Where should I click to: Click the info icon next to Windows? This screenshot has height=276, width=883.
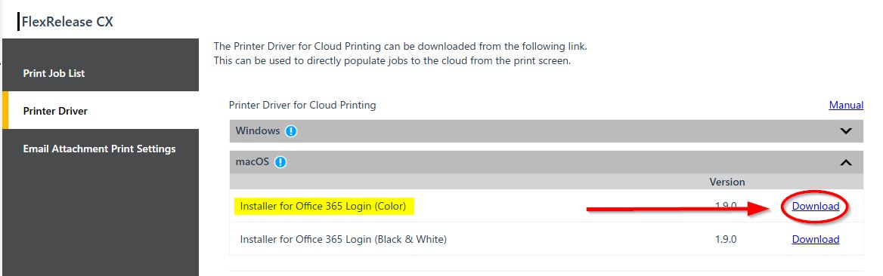(290, 131)
